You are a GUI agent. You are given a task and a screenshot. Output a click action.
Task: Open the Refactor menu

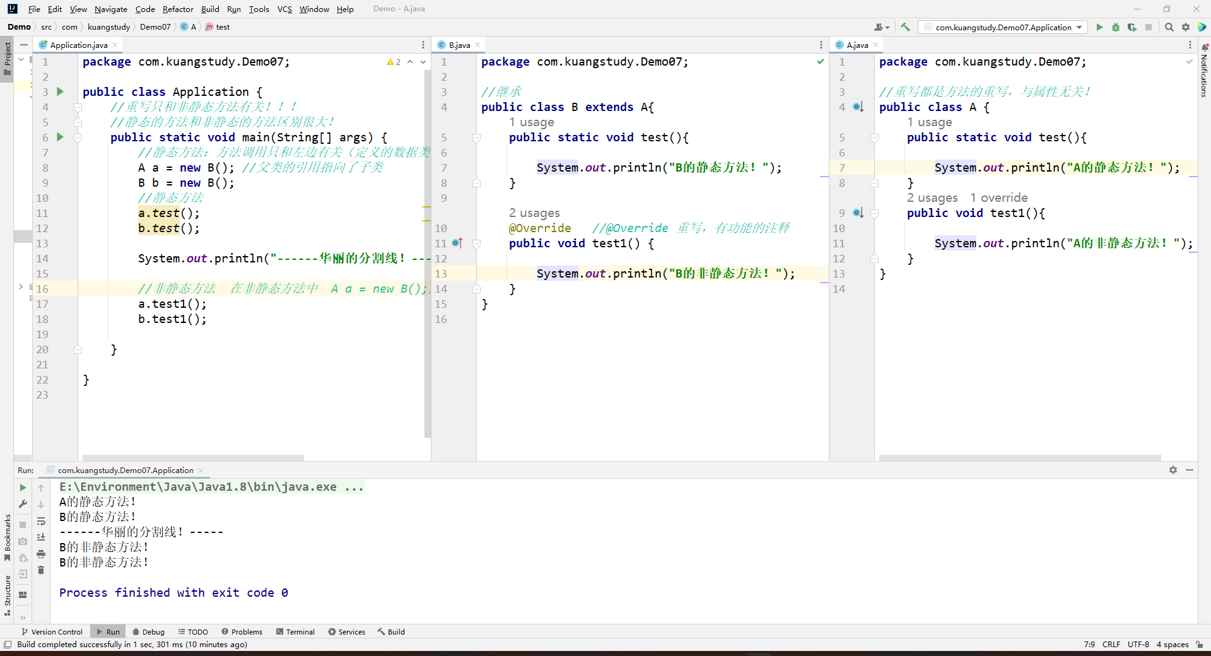(177, 9)
